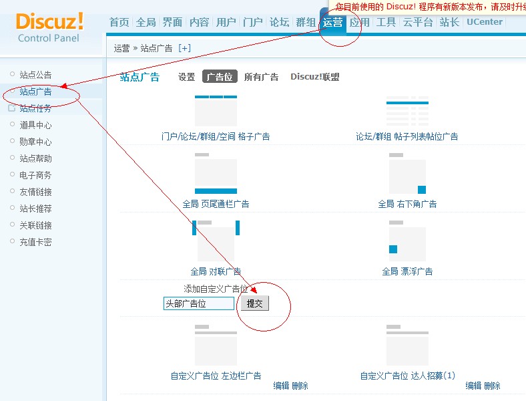Open the 论坛 navigation tab
Viewport: 526px width, 401px height.
pos(279,22)
